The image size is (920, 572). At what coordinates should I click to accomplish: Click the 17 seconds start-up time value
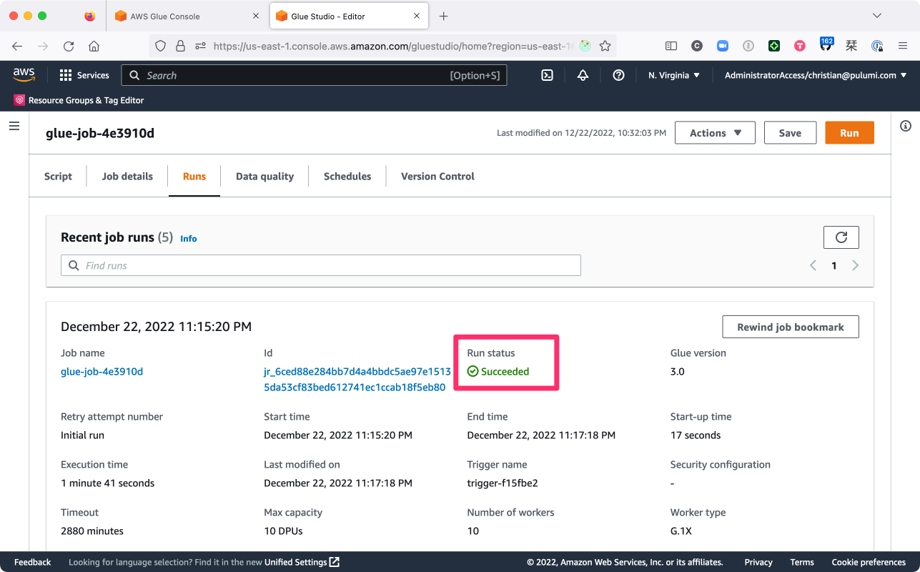click(696, 435)
